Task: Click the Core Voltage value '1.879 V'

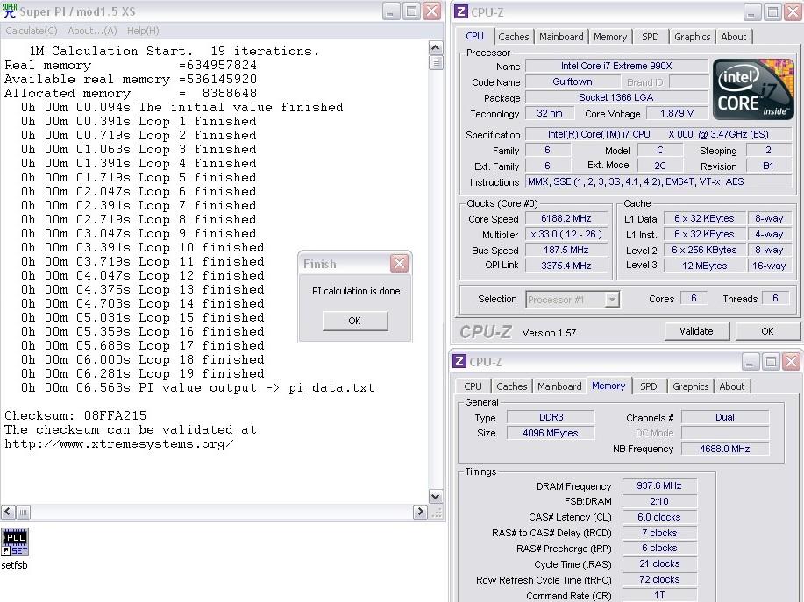Action: click(x=677, y=113)
